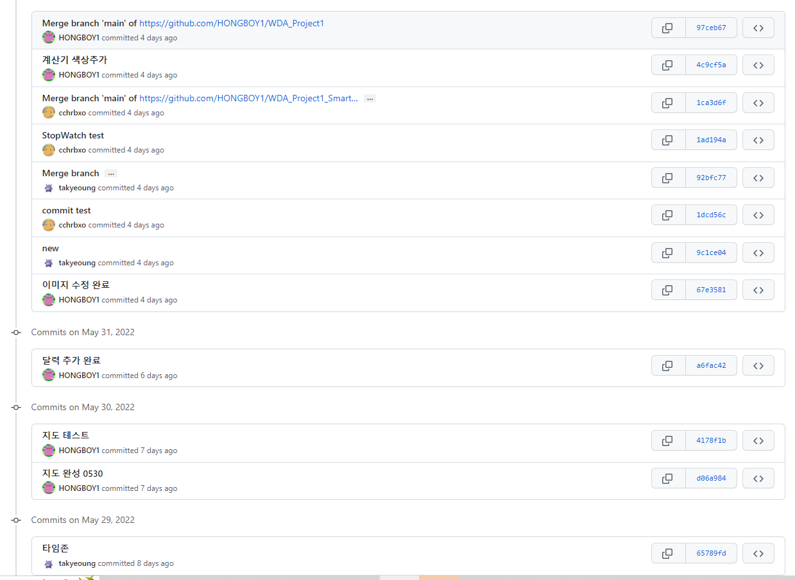795x580 pixels.
Task: Select the '달력 추가 완료' commit title
Action: coord(71,360)
